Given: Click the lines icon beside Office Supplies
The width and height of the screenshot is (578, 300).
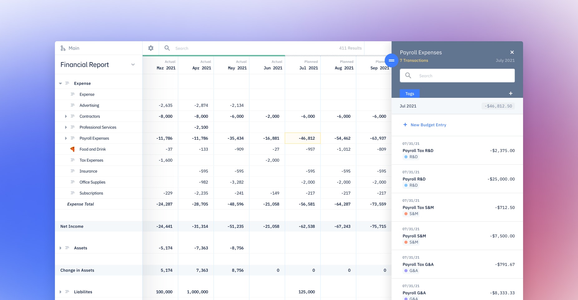Looking at the screenshot, I should coord(73,182).
